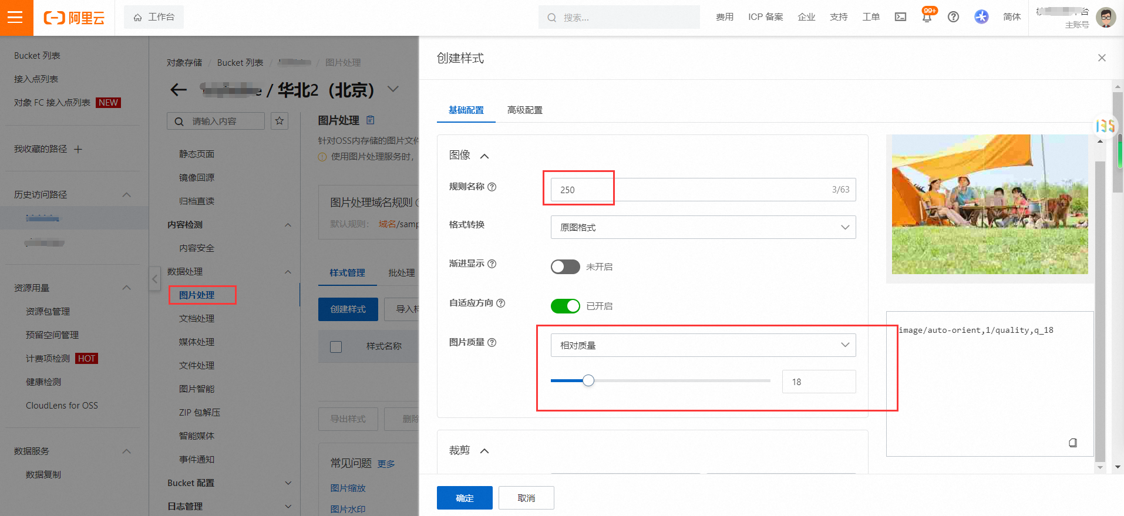Copy the image style code
Image resolution: width=1124 pixels, height=516 pixels.
1072,443
